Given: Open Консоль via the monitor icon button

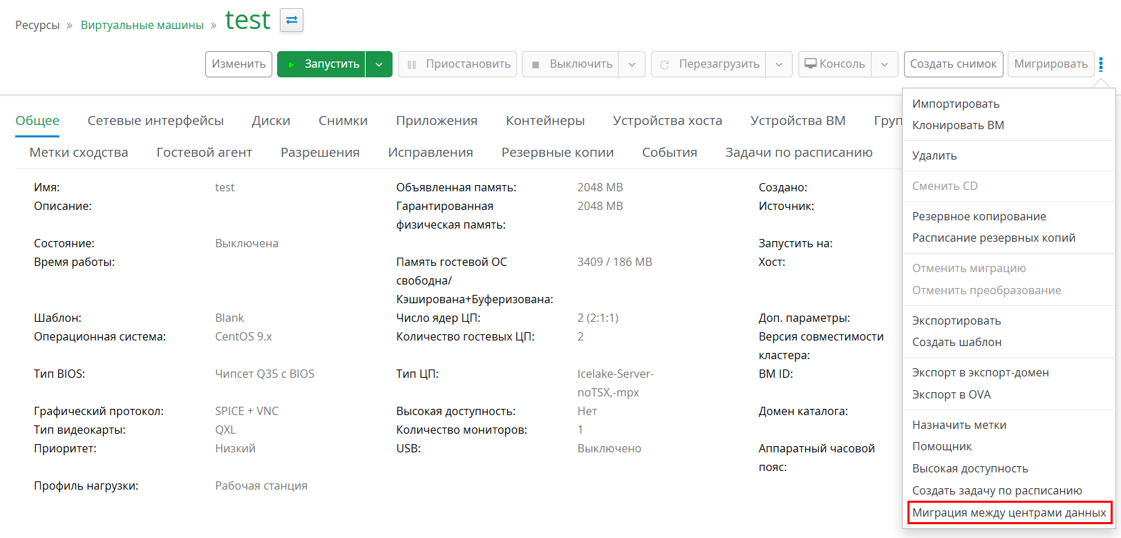Looking at the screenshot, I should click(x=835, y=64).
